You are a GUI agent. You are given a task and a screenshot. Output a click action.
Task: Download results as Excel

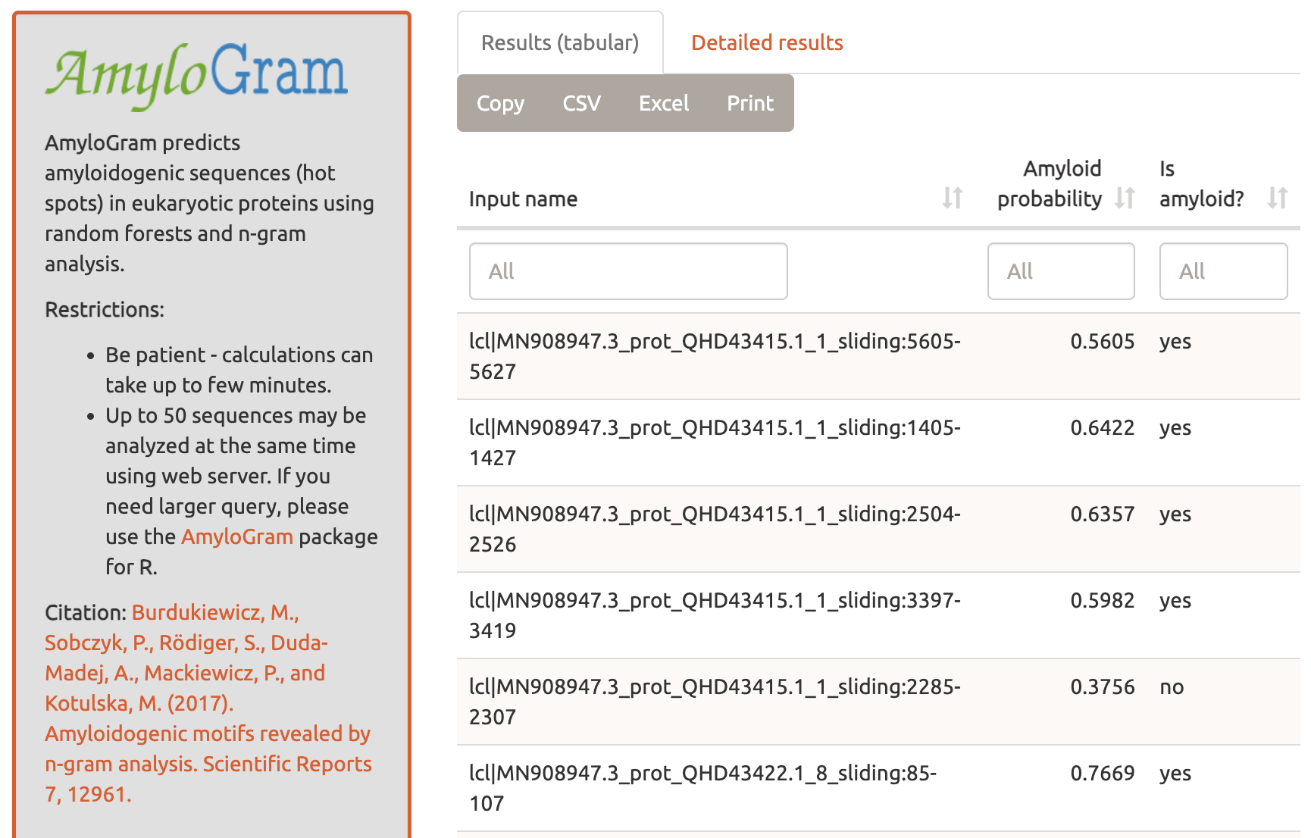tap(664, 104)
